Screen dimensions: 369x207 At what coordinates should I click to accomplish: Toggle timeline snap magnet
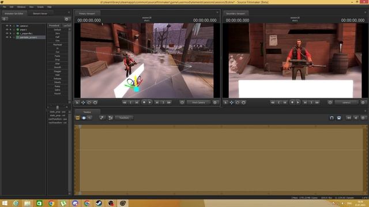click(332, 118)
